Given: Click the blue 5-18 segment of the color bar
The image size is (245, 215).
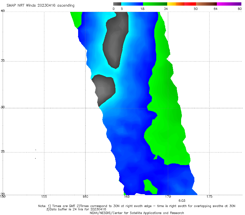Looking at the screenshot, I should pos(132,4).
